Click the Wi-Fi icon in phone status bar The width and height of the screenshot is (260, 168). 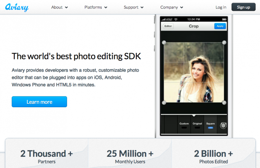(x=176, y=20)
